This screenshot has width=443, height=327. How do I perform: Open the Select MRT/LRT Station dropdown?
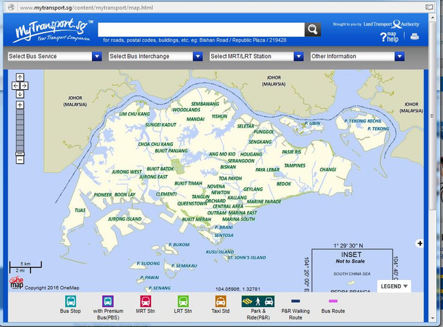[x=257, y=57]
